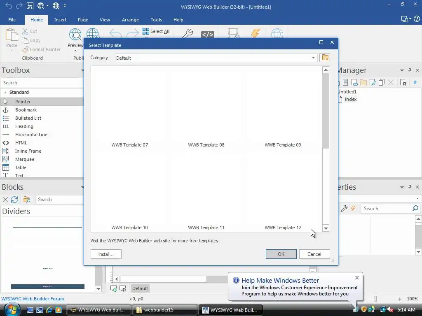Click the Publish globe in the quick access toolbar

[56, 6]
